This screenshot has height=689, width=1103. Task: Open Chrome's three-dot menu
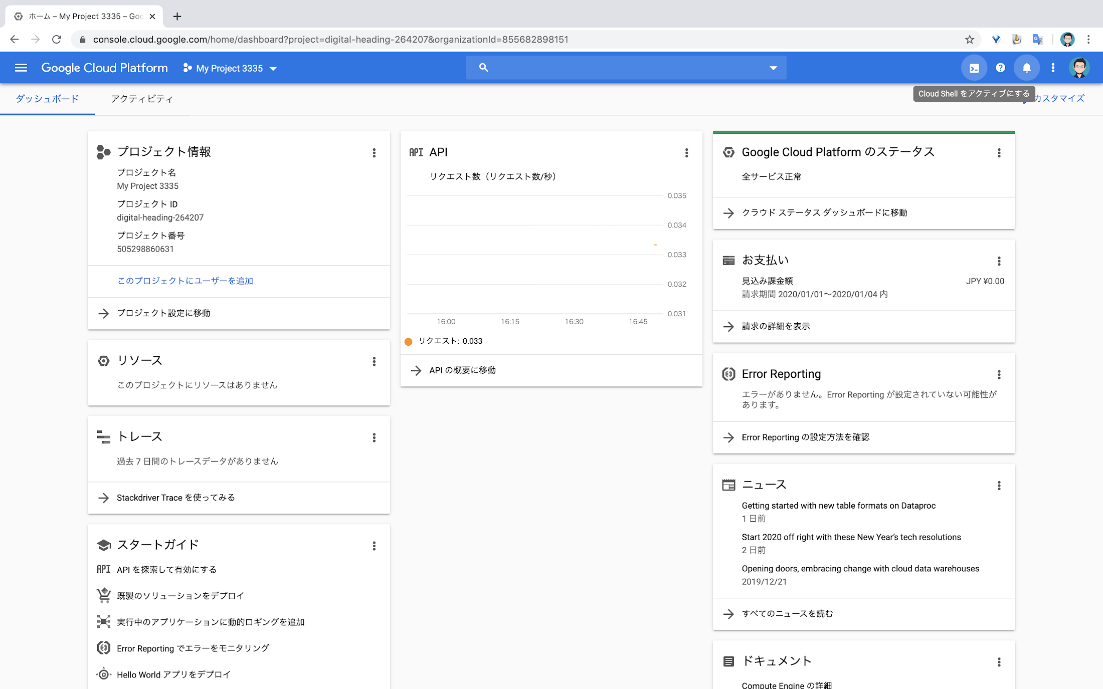pyautogui.click(x=1088, y=39)
